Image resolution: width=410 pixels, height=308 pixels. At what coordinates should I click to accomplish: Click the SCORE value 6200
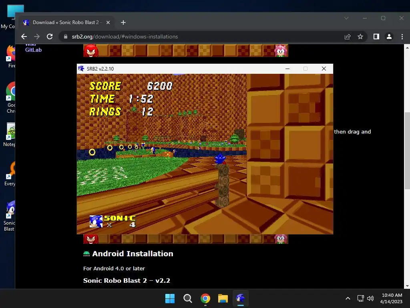[159, 86]
